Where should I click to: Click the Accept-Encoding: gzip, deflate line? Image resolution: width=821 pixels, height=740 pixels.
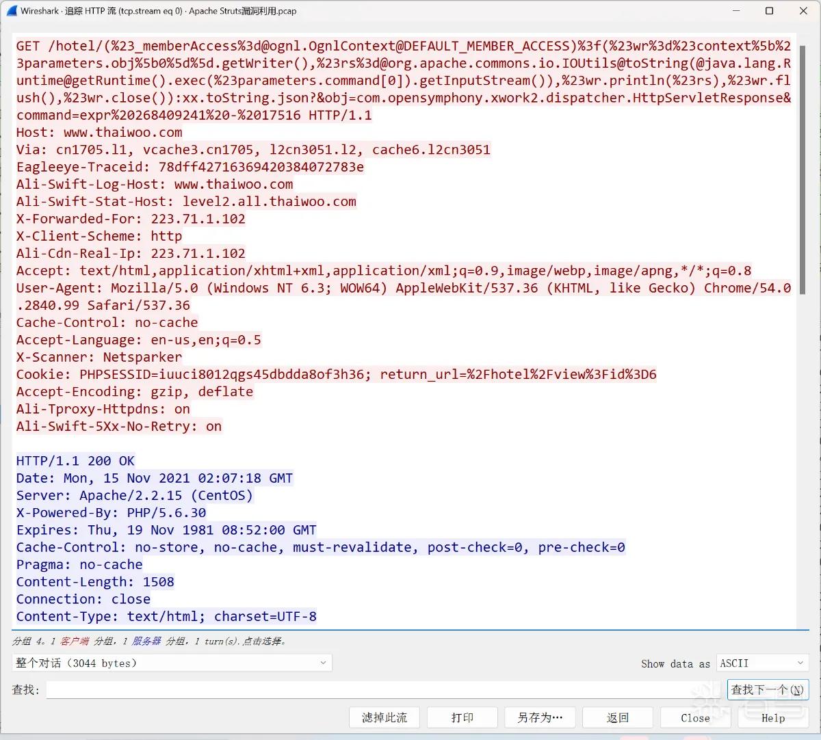135,392
